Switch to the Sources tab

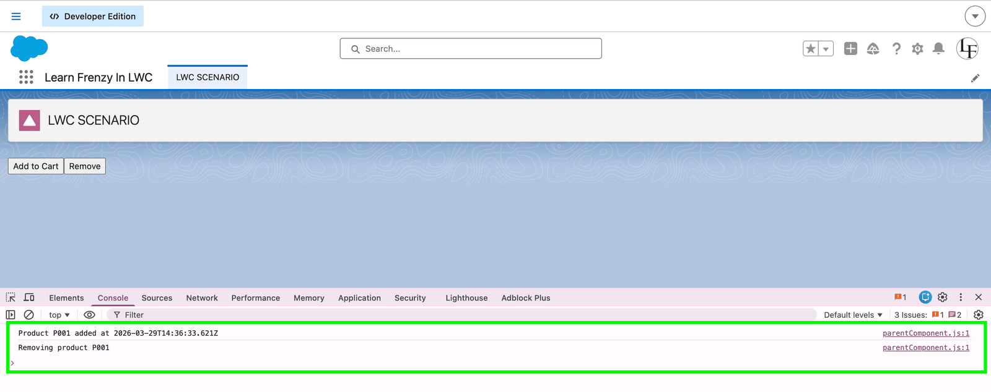157,298
